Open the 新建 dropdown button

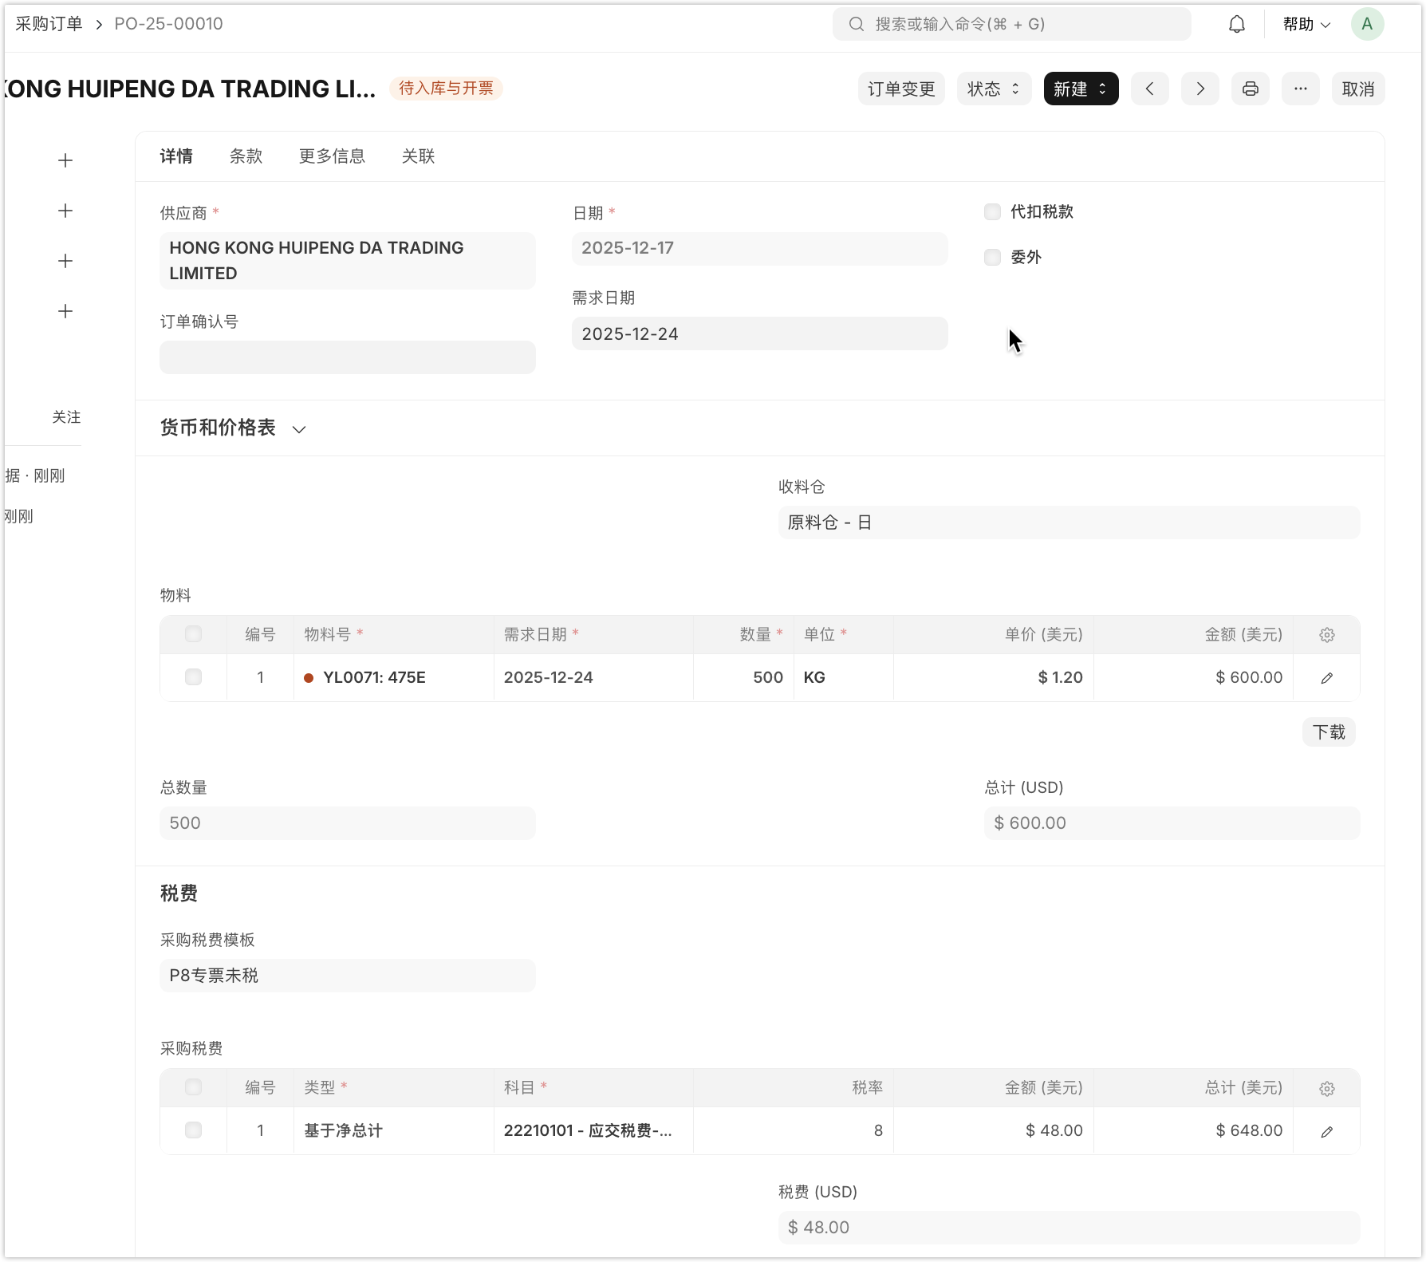(x=1080, y=89)
